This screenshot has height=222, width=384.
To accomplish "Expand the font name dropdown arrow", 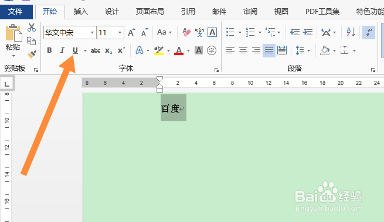I will pyautogui.click(x=92, y=33).
